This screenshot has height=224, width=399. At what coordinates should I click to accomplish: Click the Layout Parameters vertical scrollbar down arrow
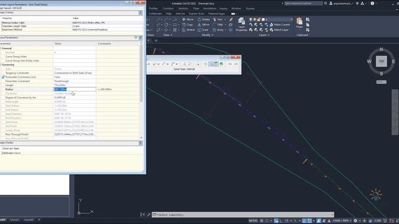click(142, 138)
